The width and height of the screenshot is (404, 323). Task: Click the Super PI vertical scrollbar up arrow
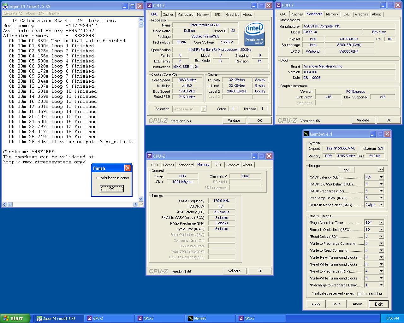coord(141,20)
